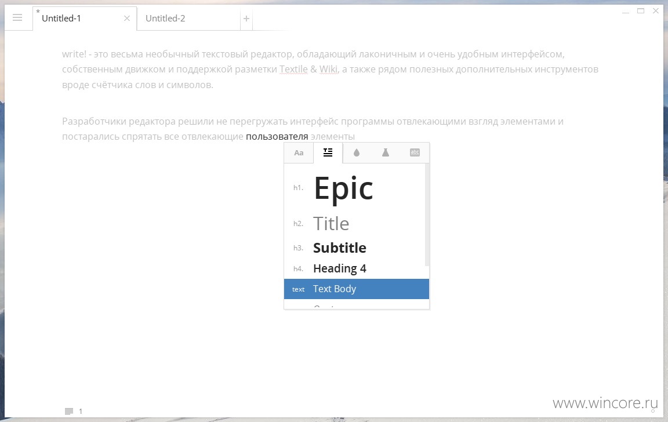Click the styles list scrollbar

(x=427, y=215)
